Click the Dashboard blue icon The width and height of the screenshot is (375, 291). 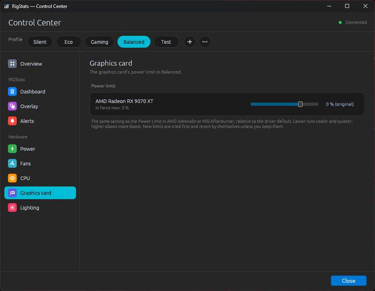pyautogui.click(x=12, y=91)
